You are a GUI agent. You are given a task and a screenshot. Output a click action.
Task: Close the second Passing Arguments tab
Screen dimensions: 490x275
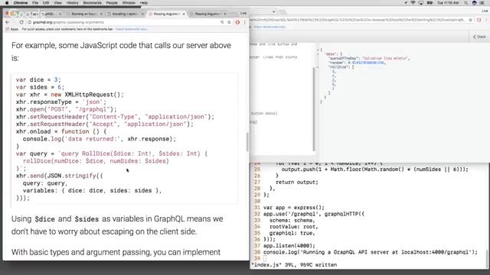[x=225, y=14]
